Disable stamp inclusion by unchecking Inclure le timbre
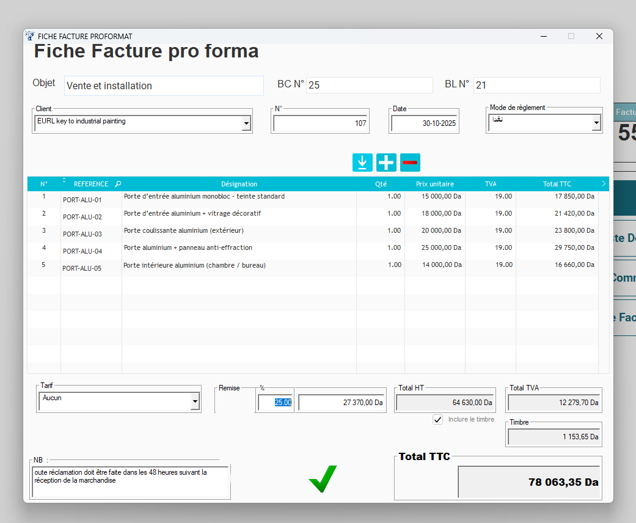636x523 pixels. point(437,419)
